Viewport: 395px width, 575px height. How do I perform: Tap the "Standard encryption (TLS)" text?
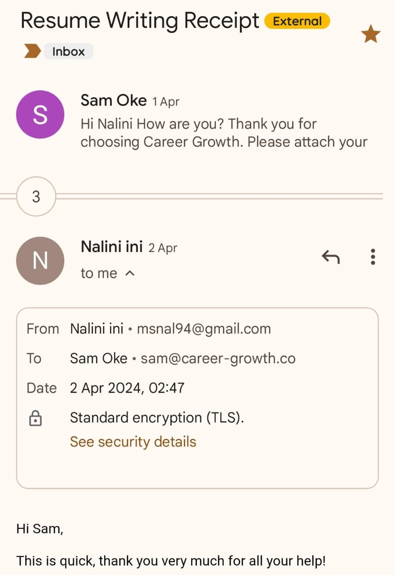point(157,418)
